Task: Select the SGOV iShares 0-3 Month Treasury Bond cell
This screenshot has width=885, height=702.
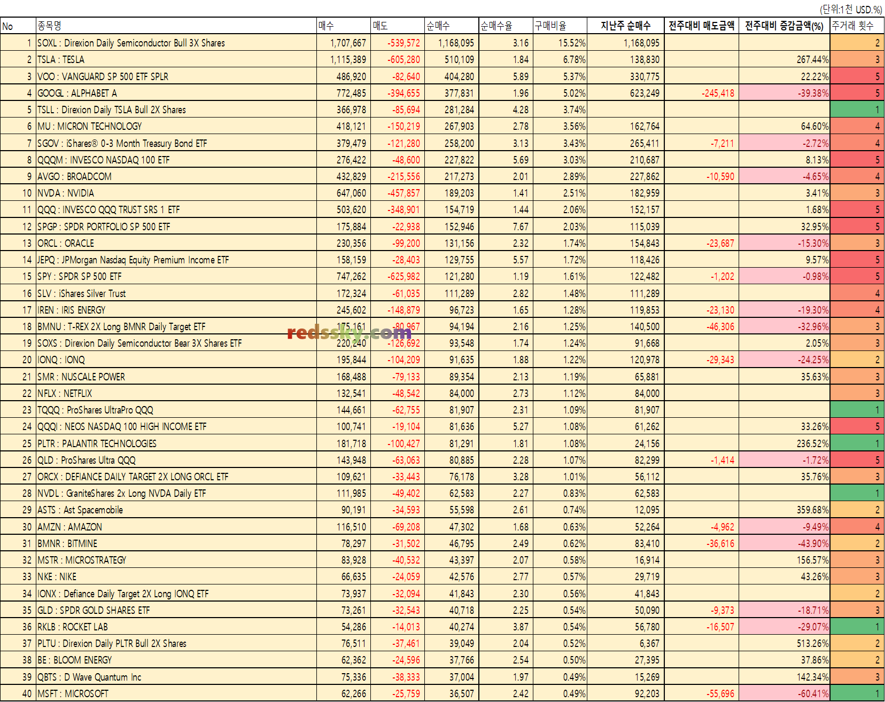Action: pos(176,143)
